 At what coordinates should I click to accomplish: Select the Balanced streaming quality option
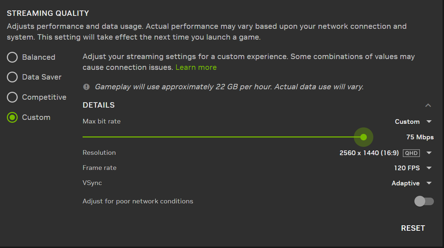click(12, 57)
